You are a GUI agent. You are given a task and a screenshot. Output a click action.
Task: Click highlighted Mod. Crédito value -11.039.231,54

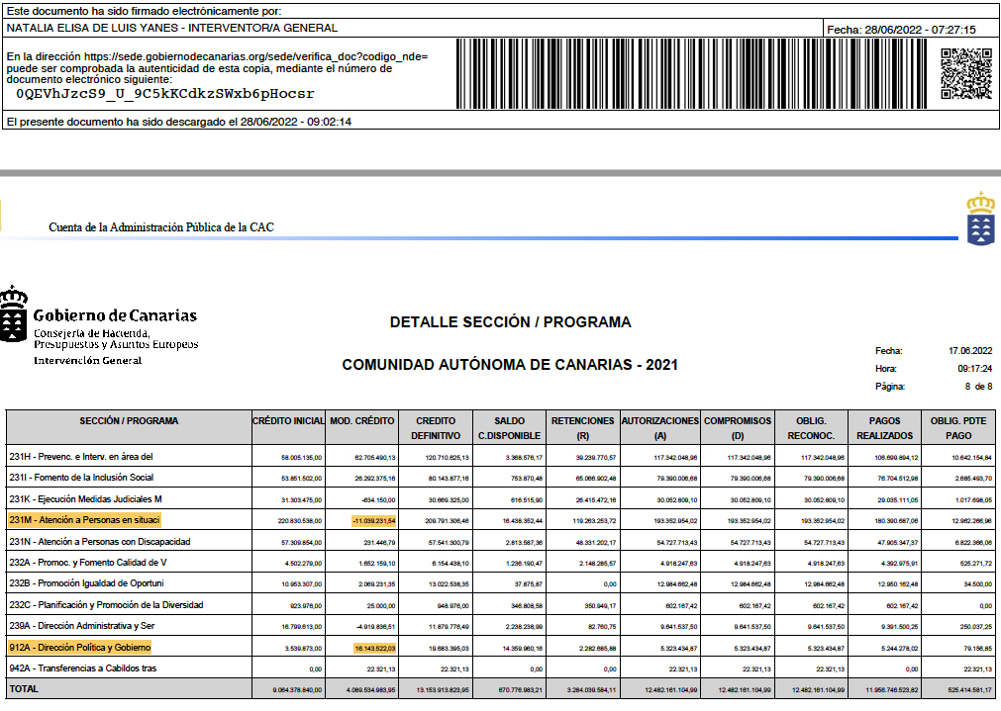point(374,521)
